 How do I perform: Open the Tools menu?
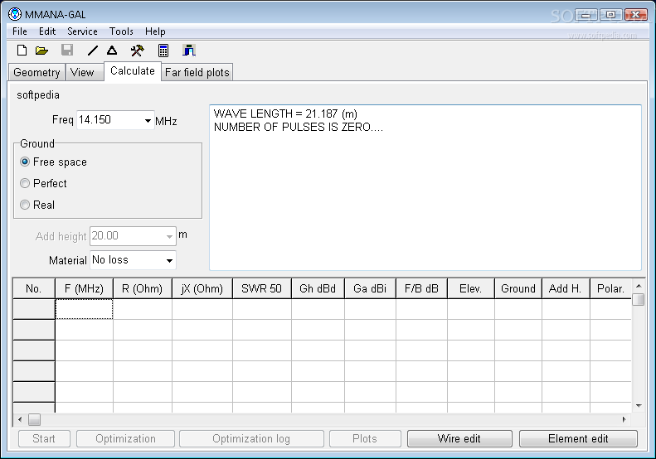(x=121, y=31)
